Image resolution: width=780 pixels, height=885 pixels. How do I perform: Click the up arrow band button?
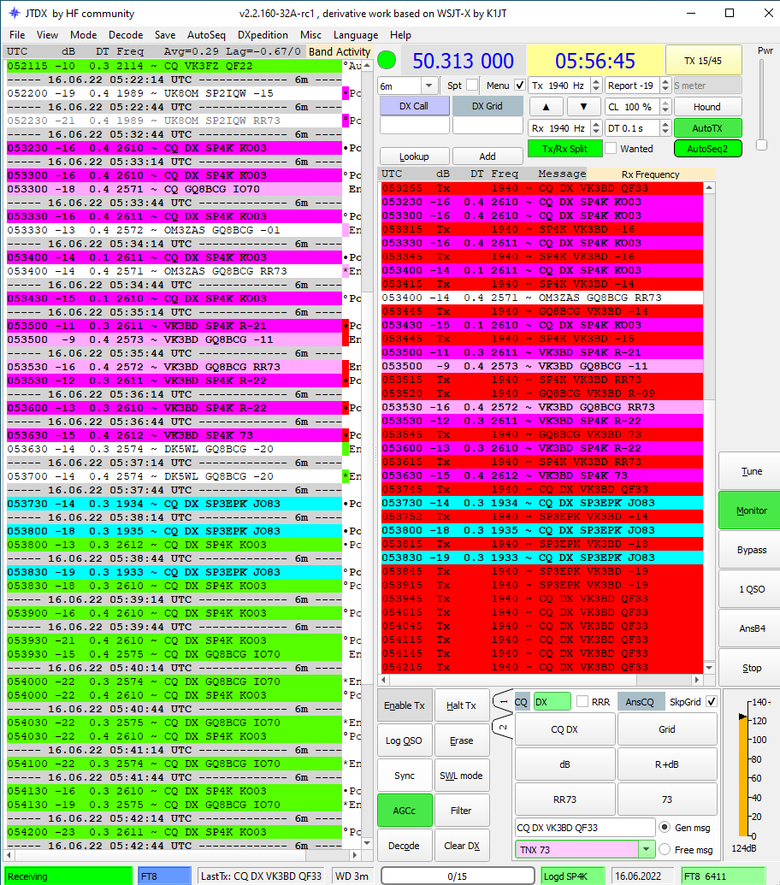click(546, 107)
